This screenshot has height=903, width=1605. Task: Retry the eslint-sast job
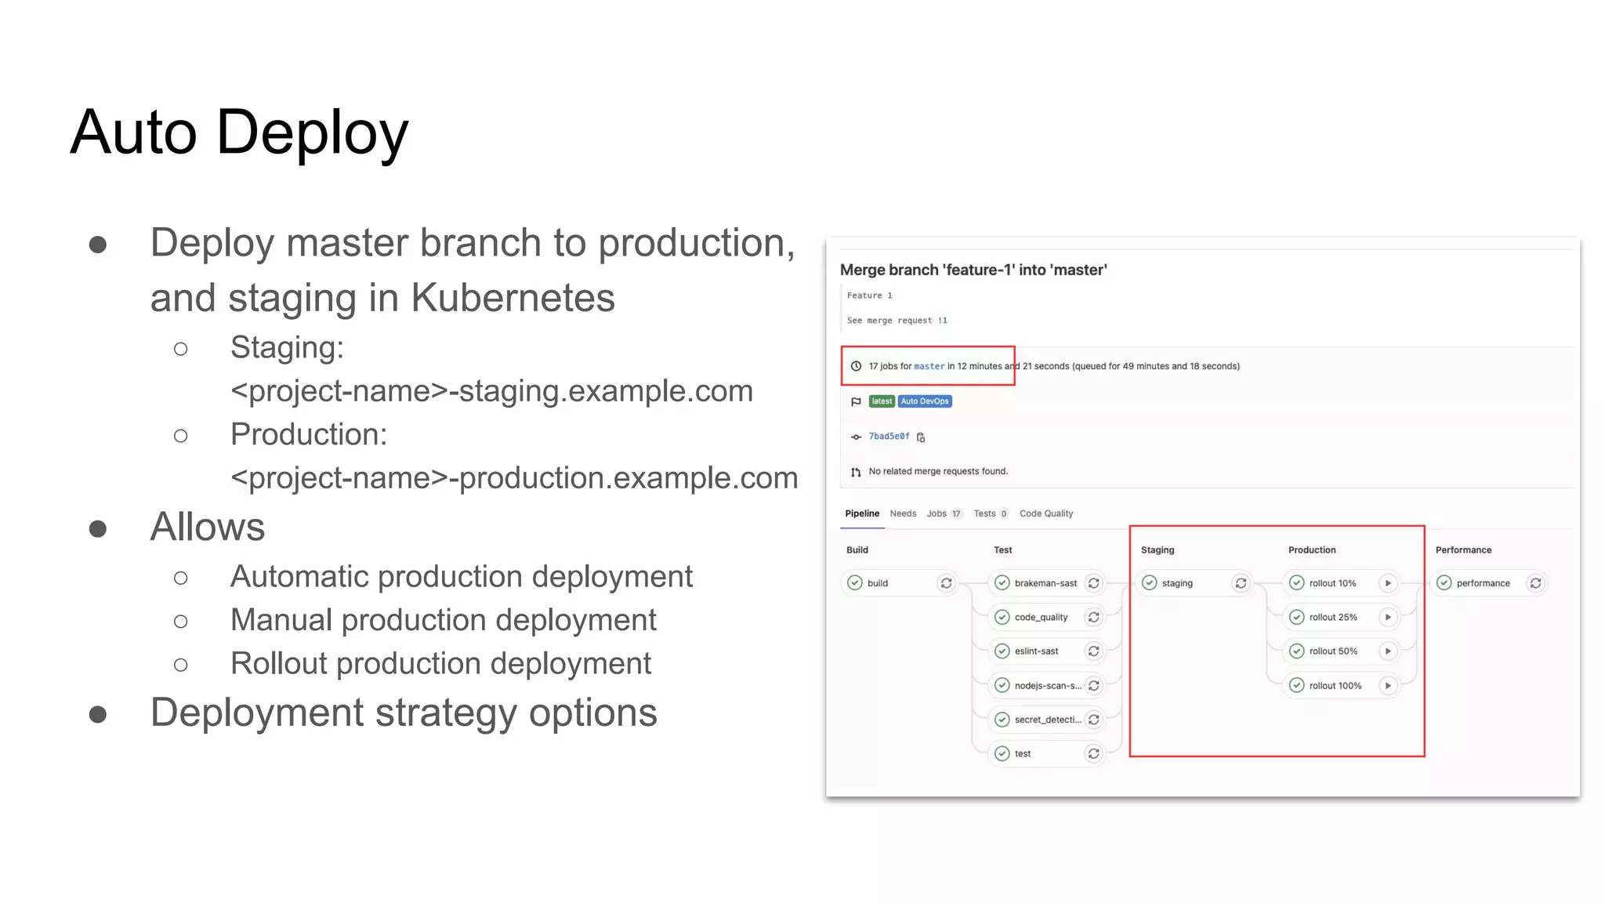pos(1093,651)
